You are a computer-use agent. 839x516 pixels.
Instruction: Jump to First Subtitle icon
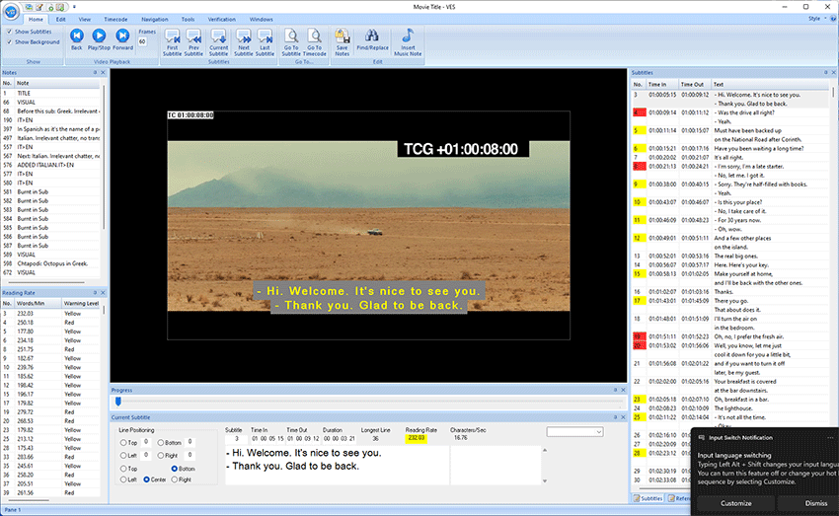pyautogui.click(x=173, y=36)
